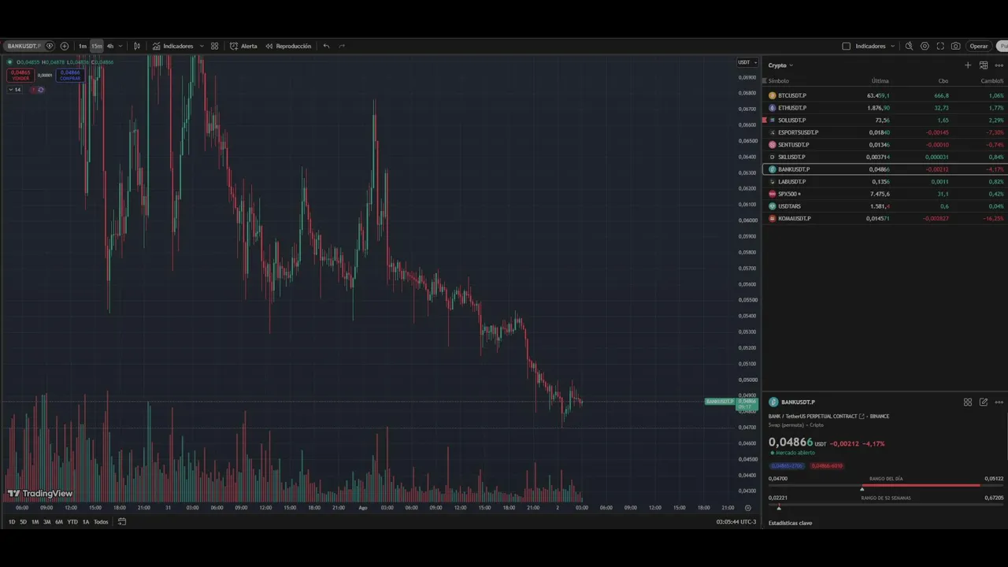
Task: Select USDTARS in the watchlist
Action: coord(885,206)
